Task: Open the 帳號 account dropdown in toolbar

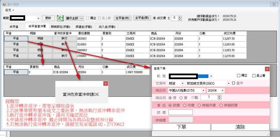Action: click(38, 18)
